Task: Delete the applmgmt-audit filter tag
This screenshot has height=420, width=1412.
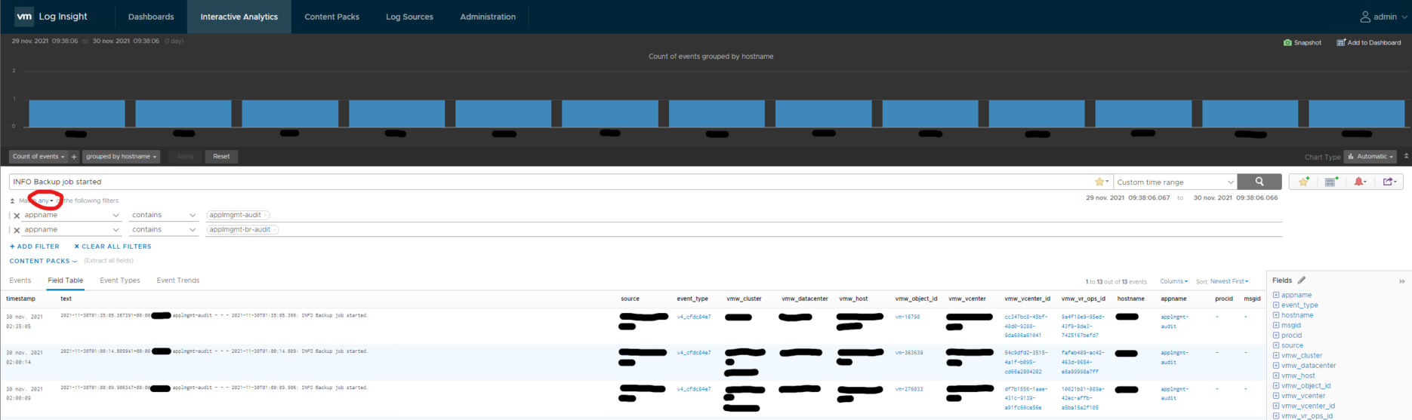Action: 267,216
